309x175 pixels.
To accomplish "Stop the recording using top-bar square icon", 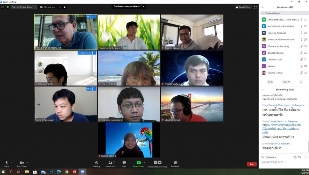I will (x=65, y=7).
